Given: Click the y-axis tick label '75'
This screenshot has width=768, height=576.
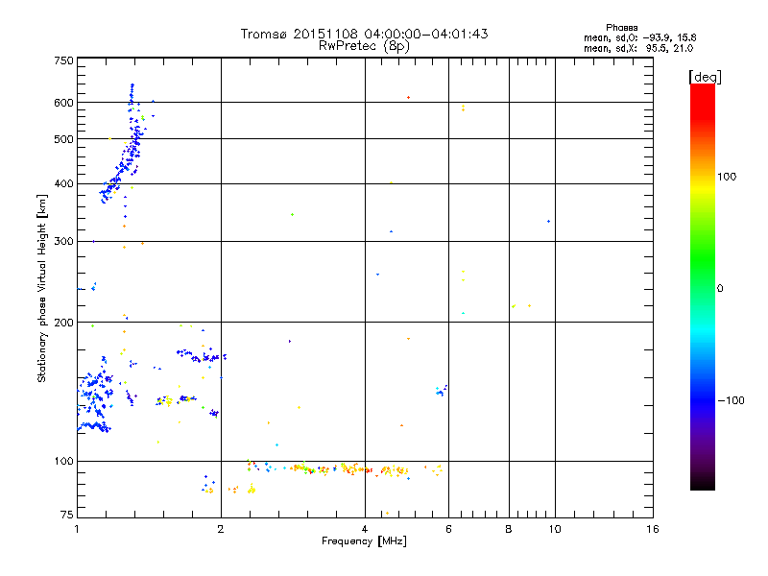Looking at the screenshot, I should pos(66,515).
